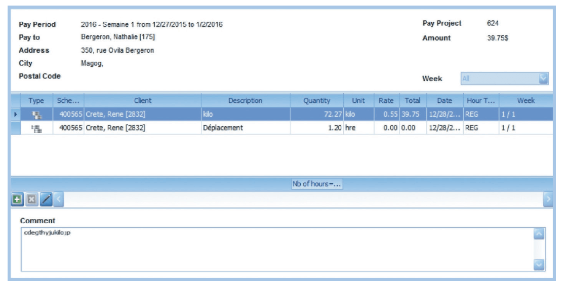Sort by the Sche... column header
Screen dimensions: 565x286
68,101
